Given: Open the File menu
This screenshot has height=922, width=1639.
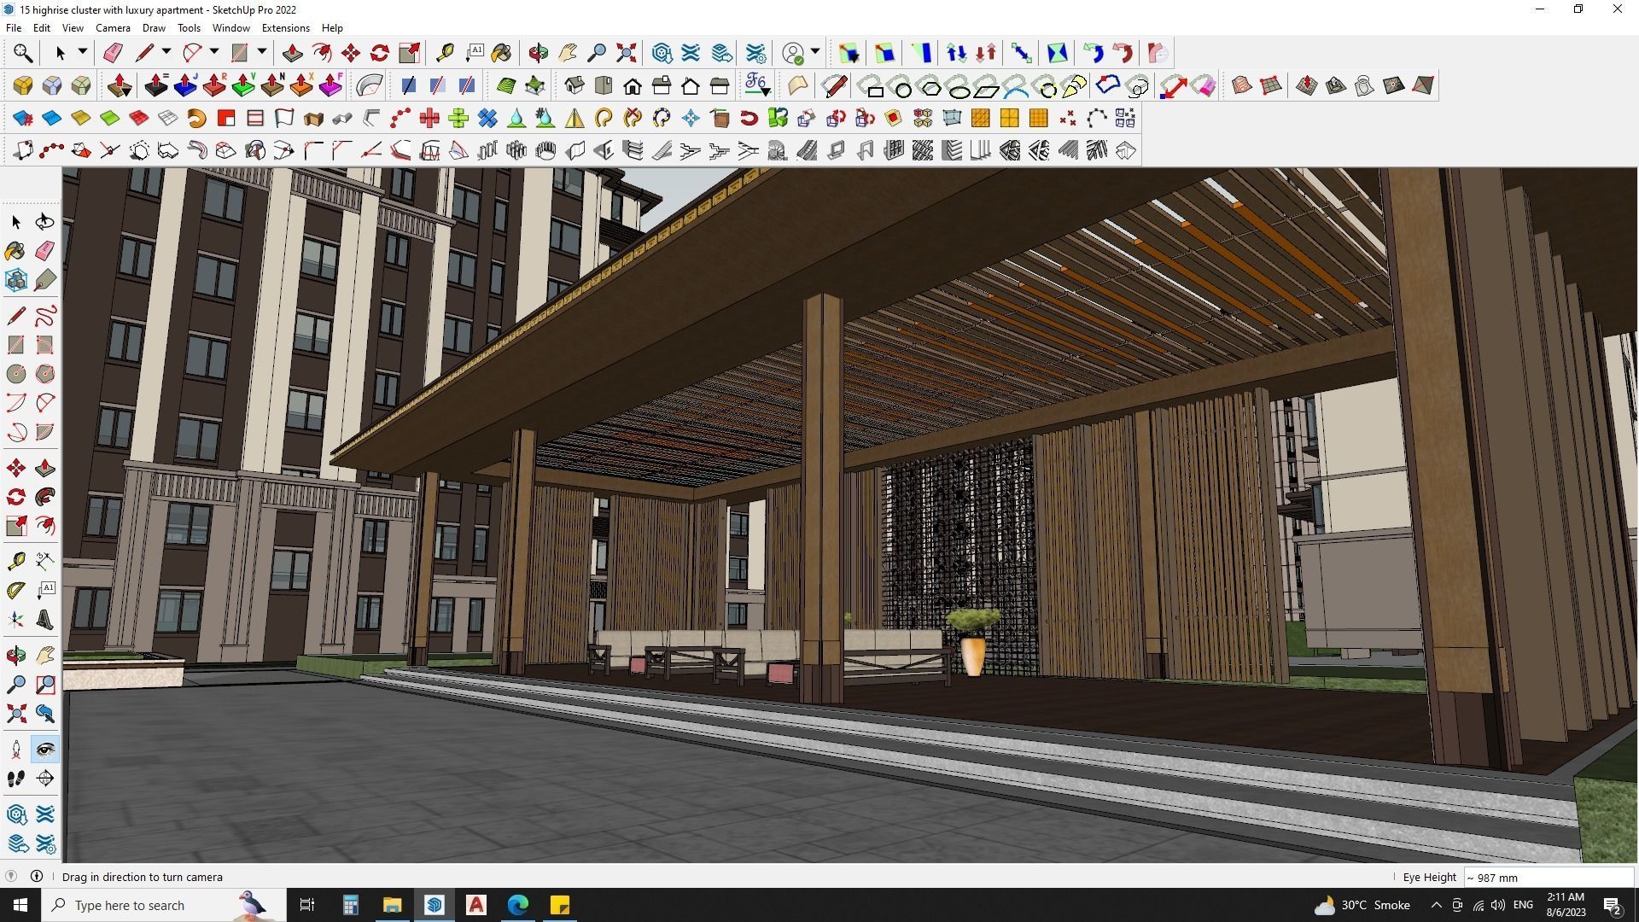Looking at the screenshot, I should click(x=14, y=28).
